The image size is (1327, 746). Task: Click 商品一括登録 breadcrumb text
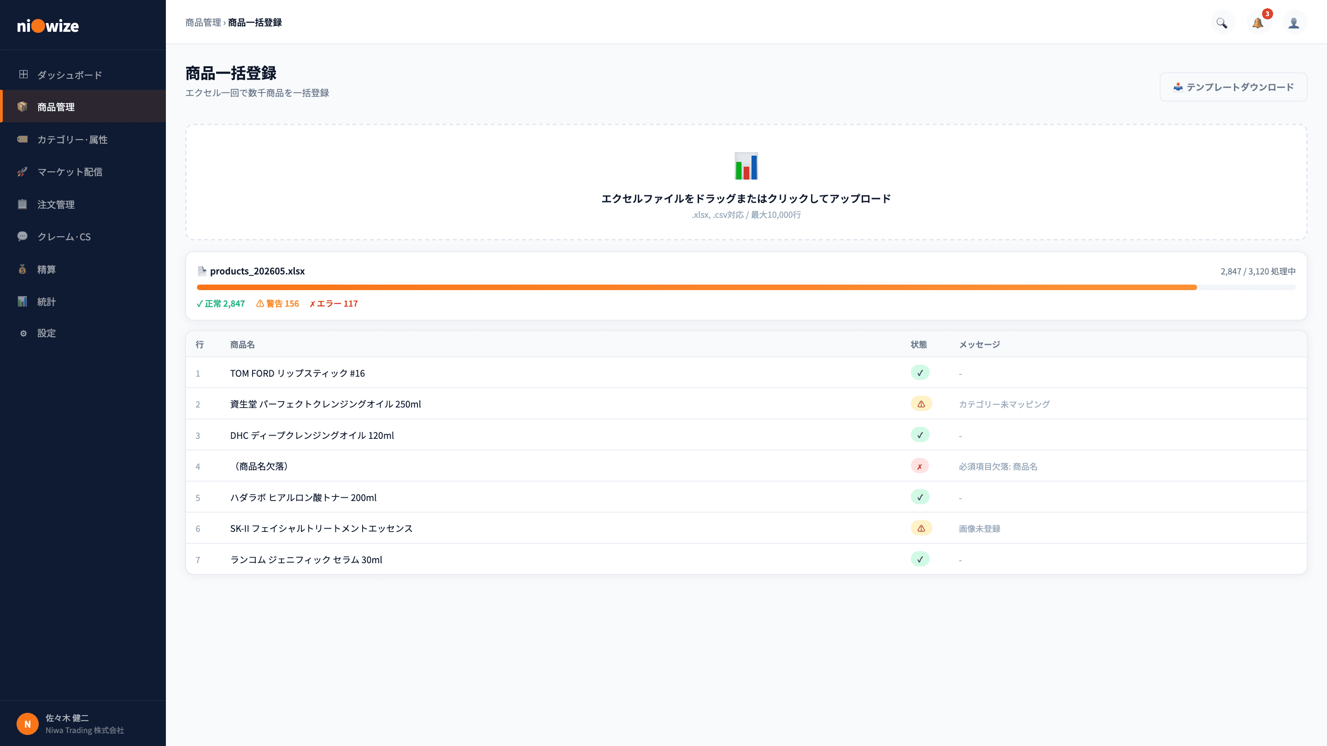point(255,23)
